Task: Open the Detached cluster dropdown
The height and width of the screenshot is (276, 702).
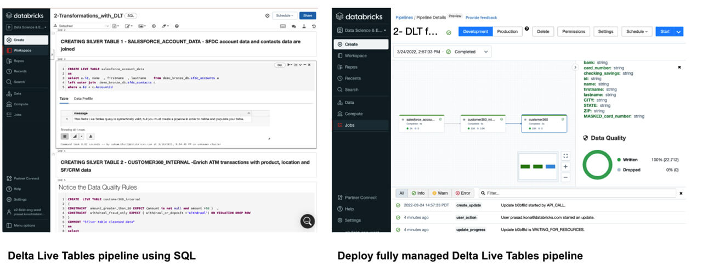Action: (81, 26)
